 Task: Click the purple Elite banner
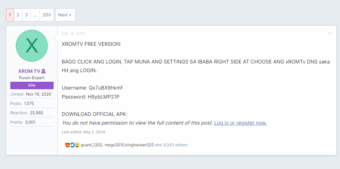[x=32, y=85]
